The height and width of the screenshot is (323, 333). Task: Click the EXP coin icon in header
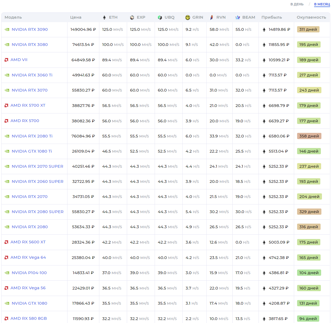[x=132, y=18]
